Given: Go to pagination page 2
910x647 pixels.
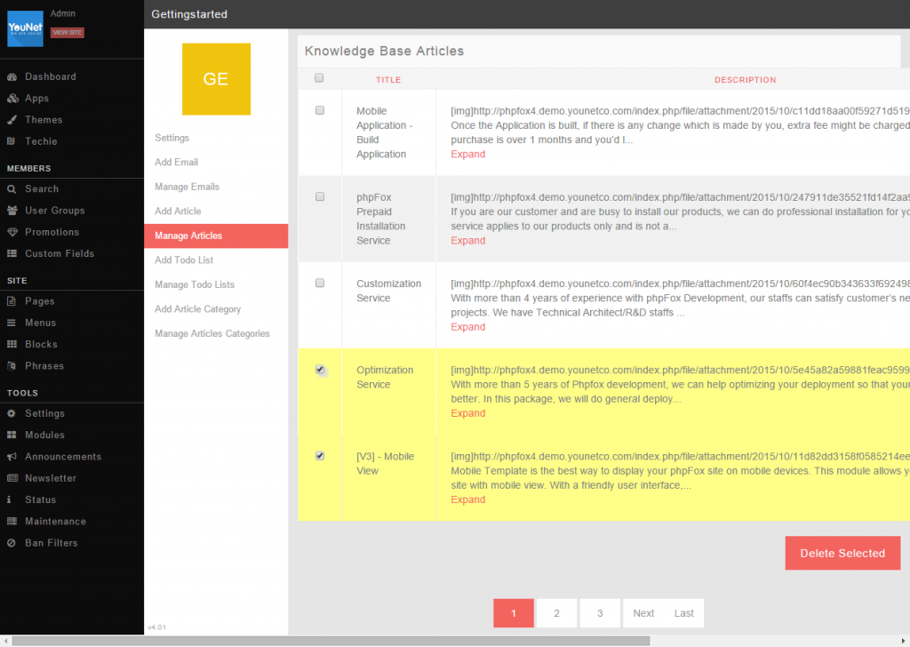Looking at the screenshot, I should click(x=556, y=612).
